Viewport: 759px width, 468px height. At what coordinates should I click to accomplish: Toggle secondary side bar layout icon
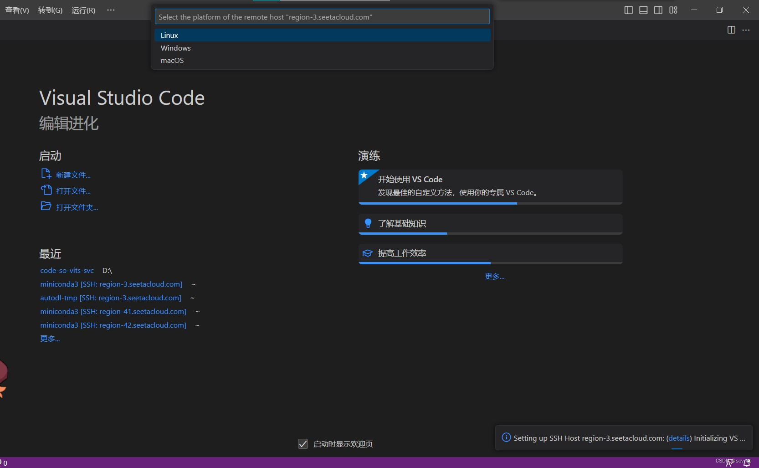click(658, 10)
